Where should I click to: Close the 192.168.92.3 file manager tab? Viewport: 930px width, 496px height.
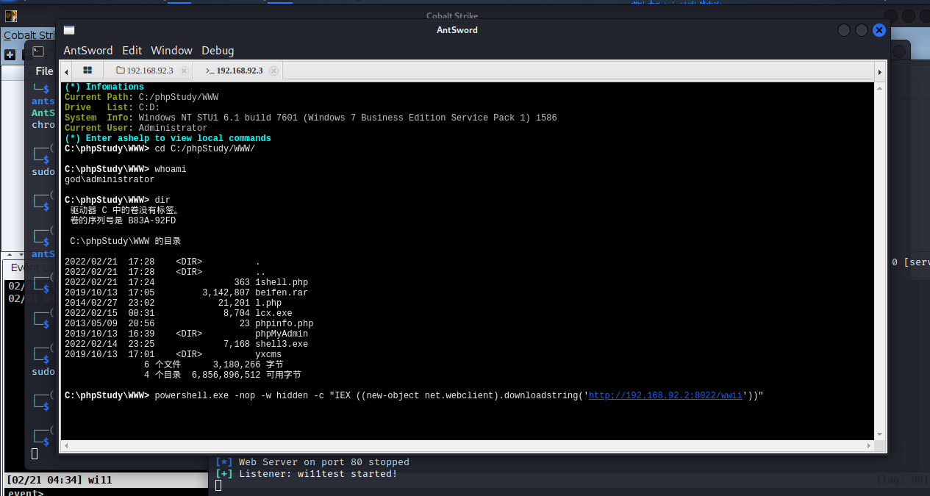click(x=185, y=71)
